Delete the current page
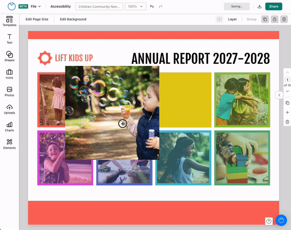 tap(287, 122)
